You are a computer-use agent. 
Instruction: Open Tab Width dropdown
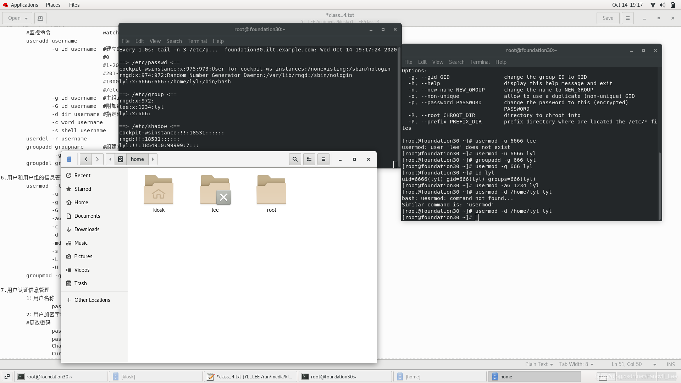click(576, 364)
